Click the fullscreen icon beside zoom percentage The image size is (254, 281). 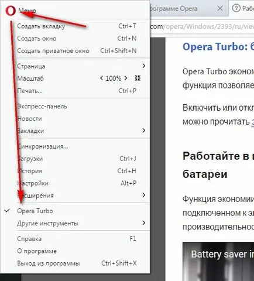[x=138, y=78]
